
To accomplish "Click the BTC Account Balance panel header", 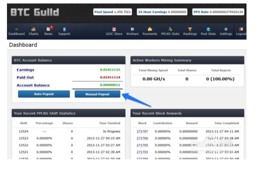I will pos(68,60).
